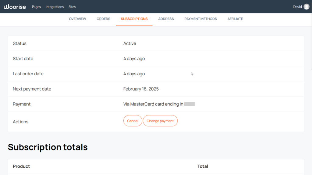The image size is (312, 175).
Task: Switch to the Overview tab
Action: pos(77,19)
